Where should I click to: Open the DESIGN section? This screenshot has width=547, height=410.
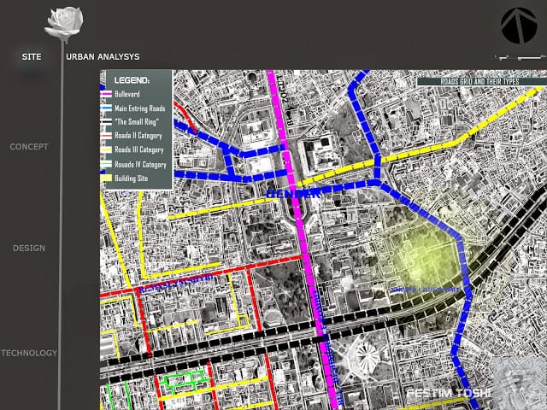pyautogui.click(x=29, y=249)
